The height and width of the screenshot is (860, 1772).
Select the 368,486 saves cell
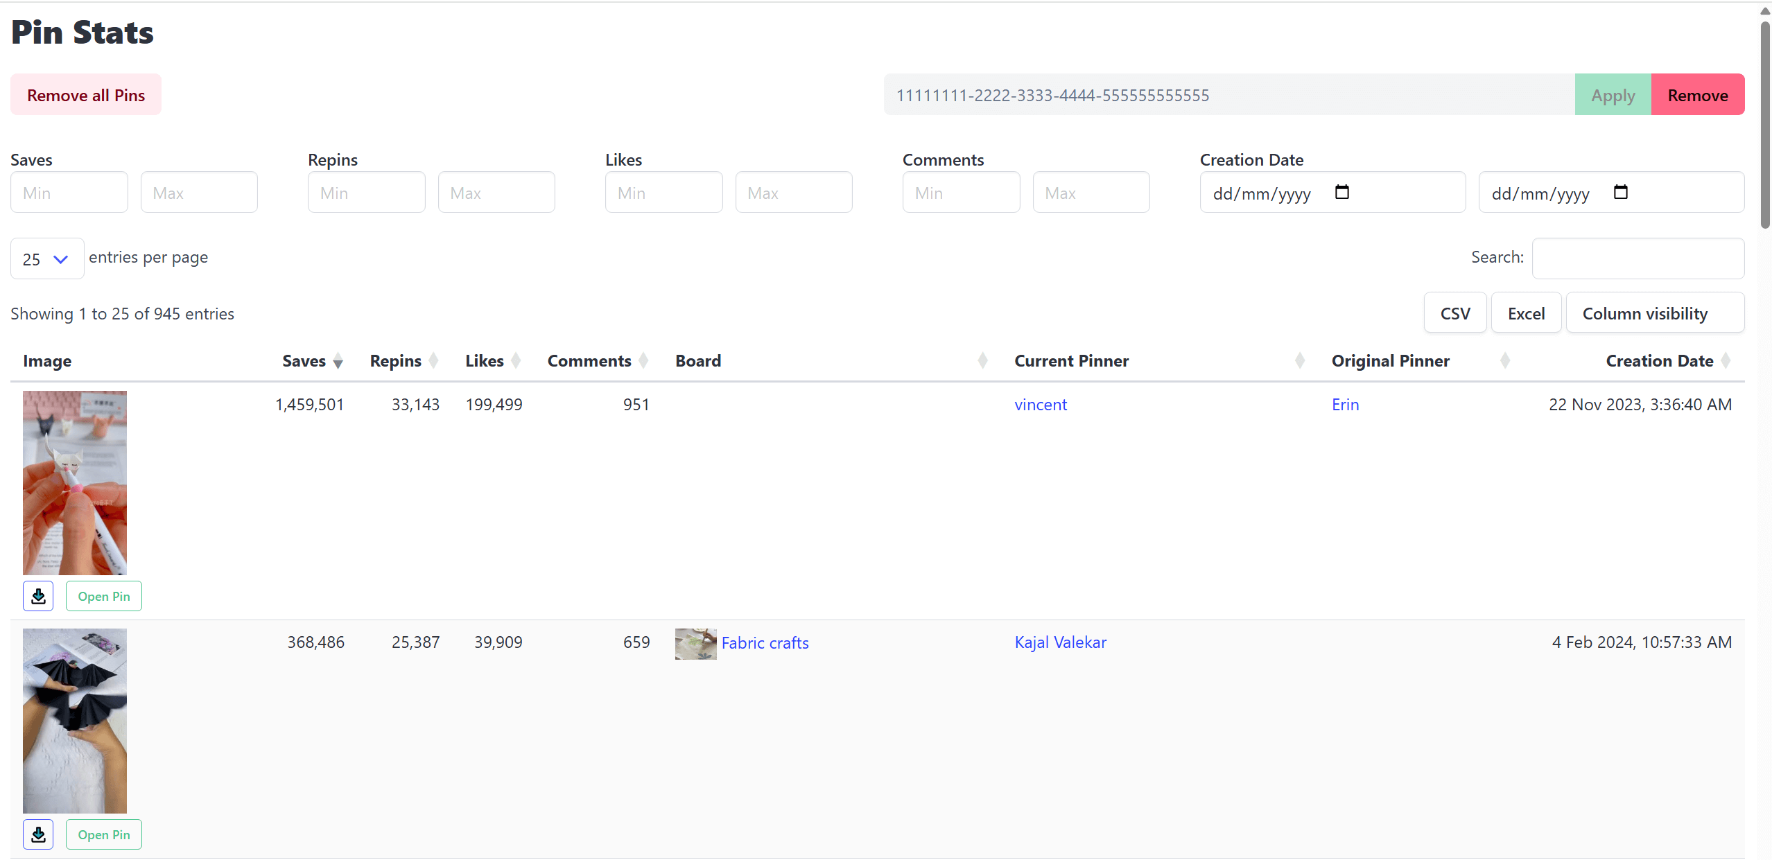[316, 642]
